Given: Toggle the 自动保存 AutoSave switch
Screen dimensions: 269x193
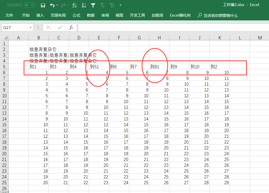Looking at the screenshot, I should tap(30, 5).
